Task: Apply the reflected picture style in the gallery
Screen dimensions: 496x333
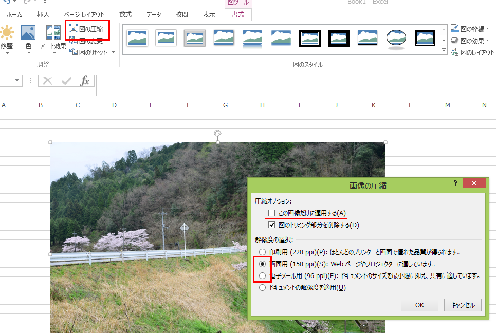Action: [252, 39]
